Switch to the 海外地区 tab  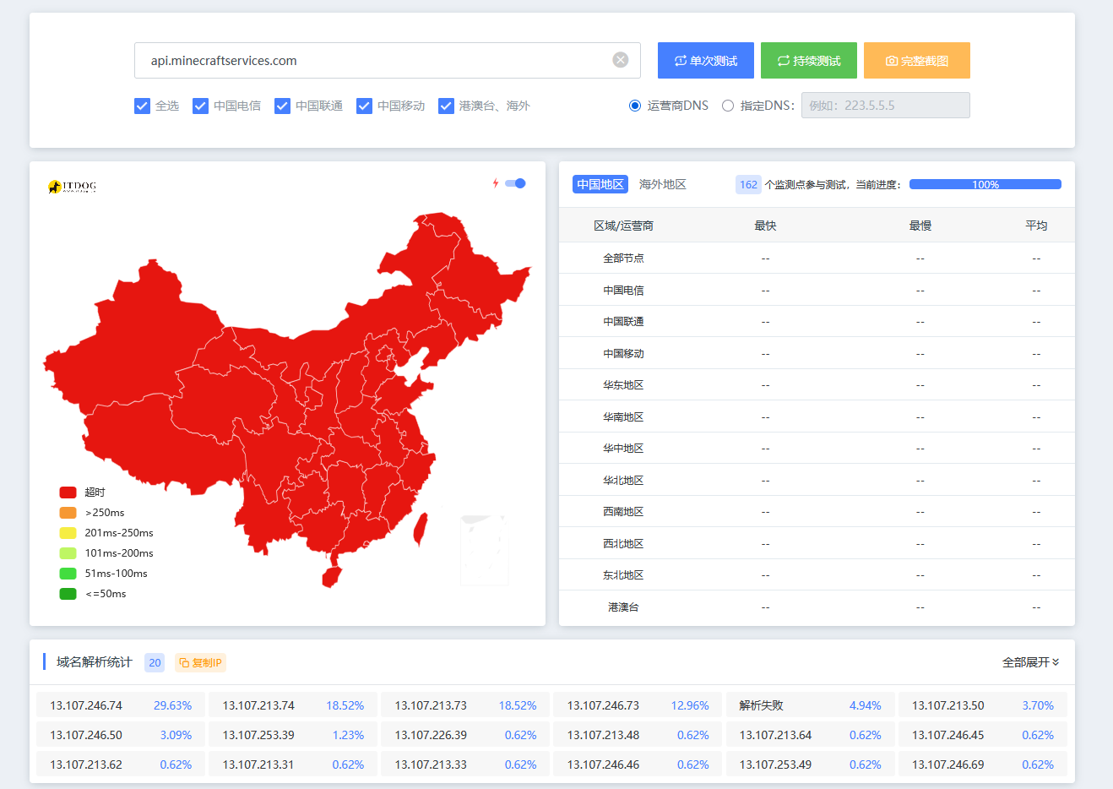click(662, 184)
